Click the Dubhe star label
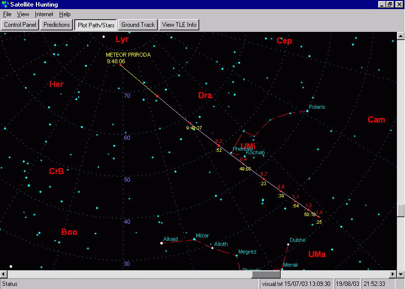405x289 pixels. [297, 240]
